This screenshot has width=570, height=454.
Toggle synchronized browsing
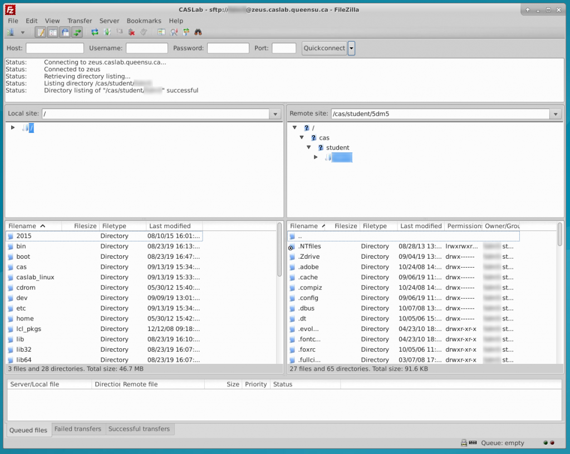(x=186, y=32)
